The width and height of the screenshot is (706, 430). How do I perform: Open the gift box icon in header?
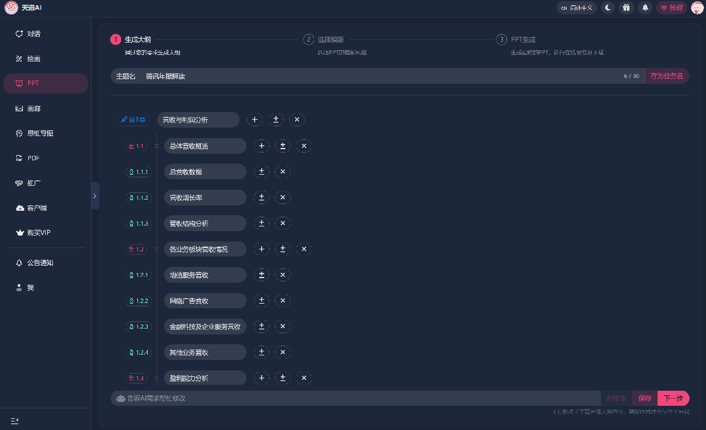pos(626,8)
